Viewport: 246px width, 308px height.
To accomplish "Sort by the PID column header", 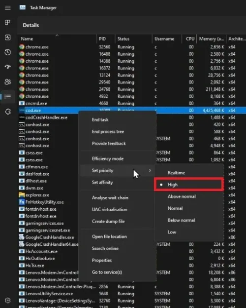I will [x=106, y=38].
